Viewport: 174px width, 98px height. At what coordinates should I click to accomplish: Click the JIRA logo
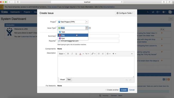click(x=4, y=12)
